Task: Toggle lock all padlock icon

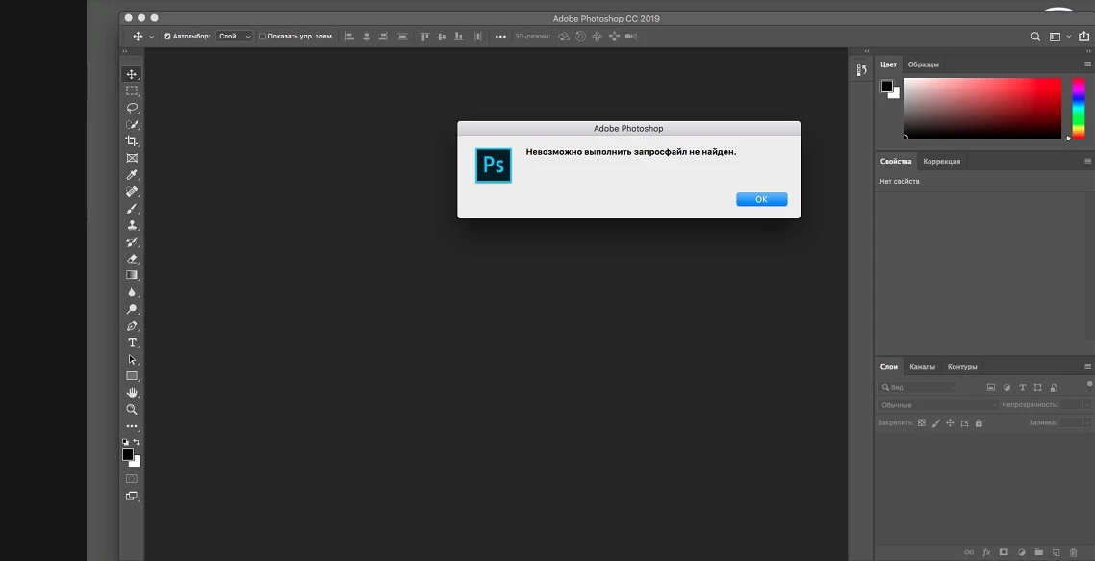Action: 979,423
